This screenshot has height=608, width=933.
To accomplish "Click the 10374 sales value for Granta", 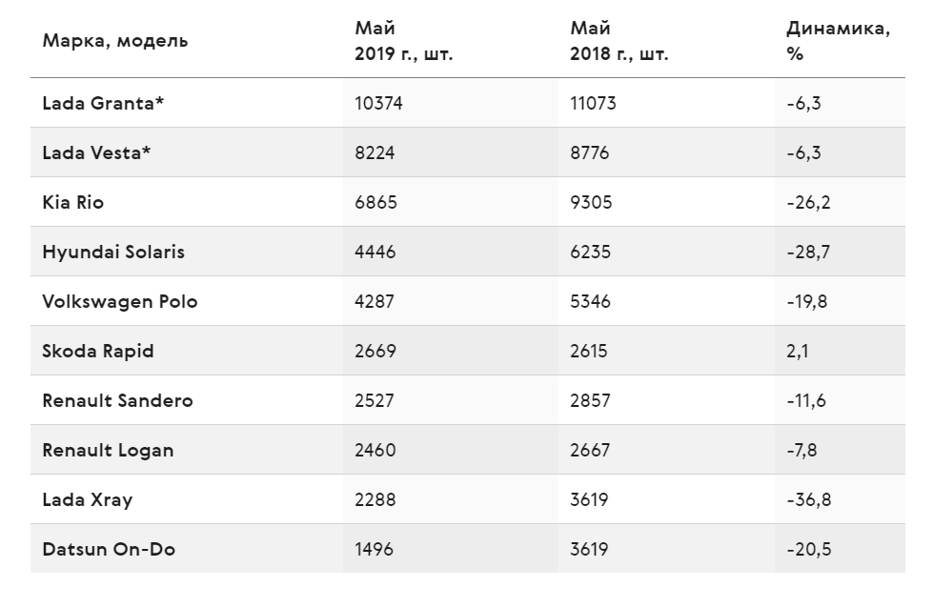I will click(x=378, y=104).
